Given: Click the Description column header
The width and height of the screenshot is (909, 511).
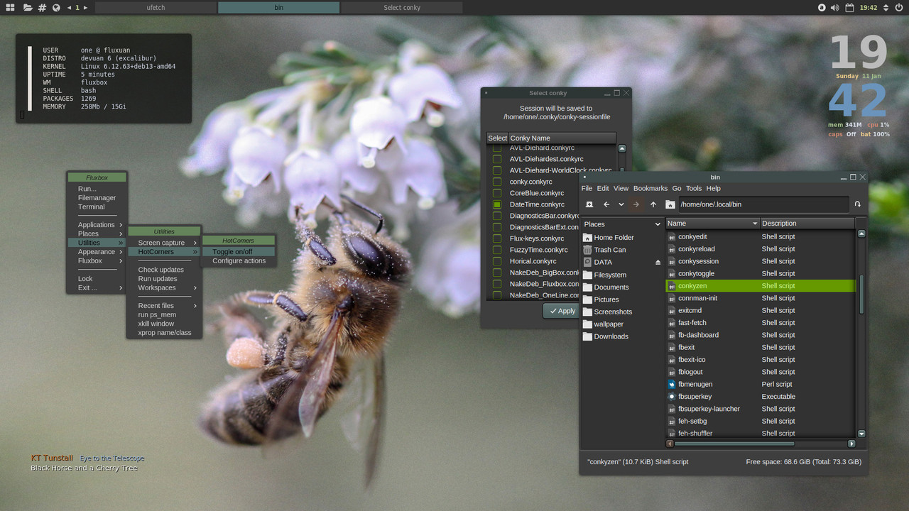Looking at the screenshot, I should point(807,224).
